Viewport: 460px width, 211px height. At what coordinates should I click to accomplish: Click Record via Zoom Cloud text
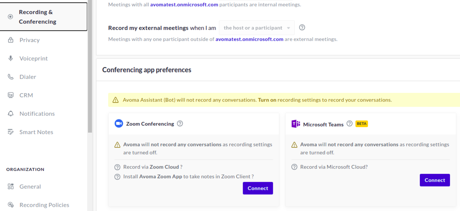click(x=153, y=167)
